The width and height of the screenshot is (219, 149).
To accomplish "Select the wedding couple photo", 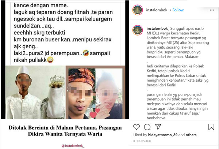I will [35, 92].
